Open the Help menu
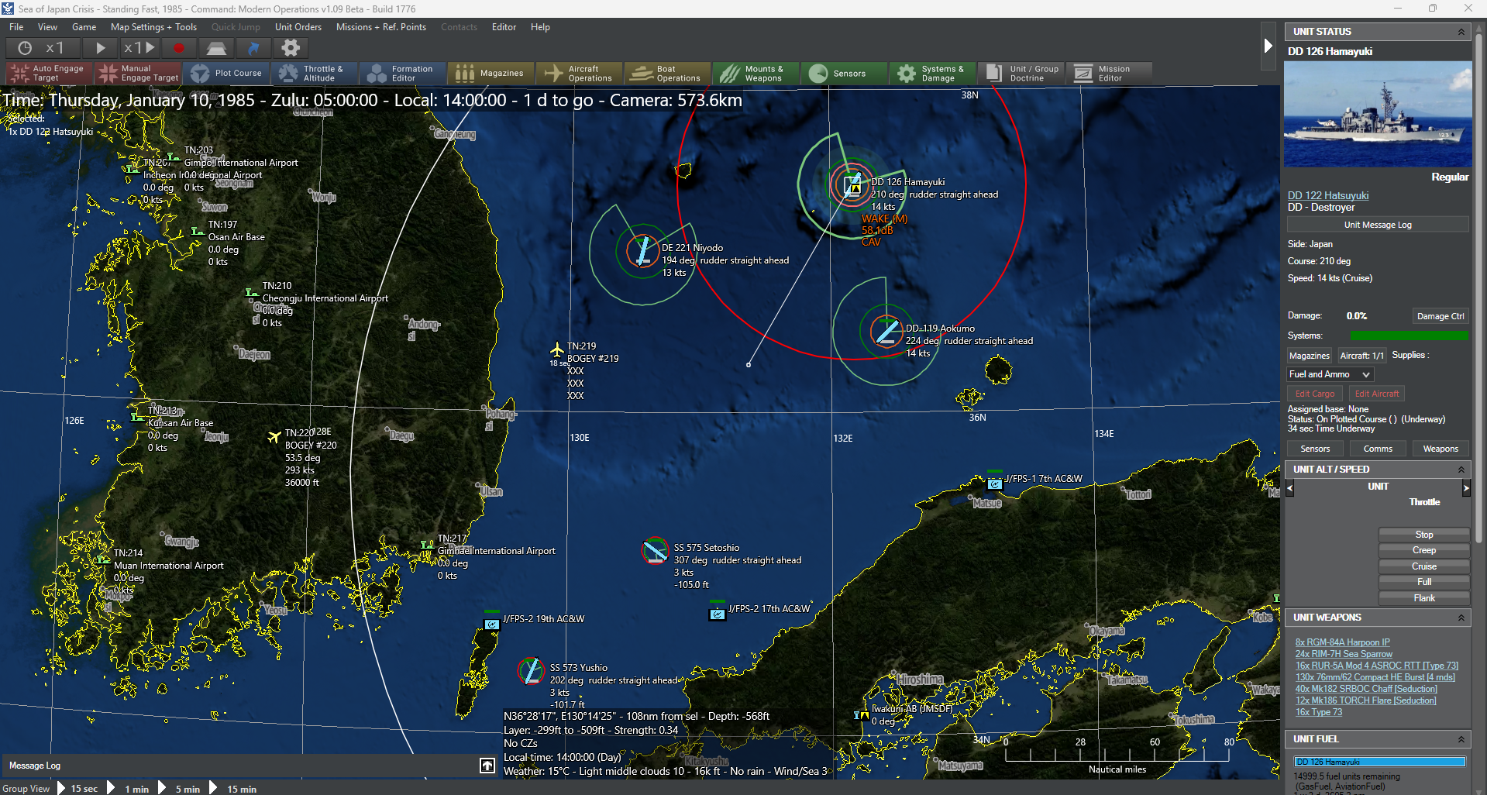 (x=540, y=27)
